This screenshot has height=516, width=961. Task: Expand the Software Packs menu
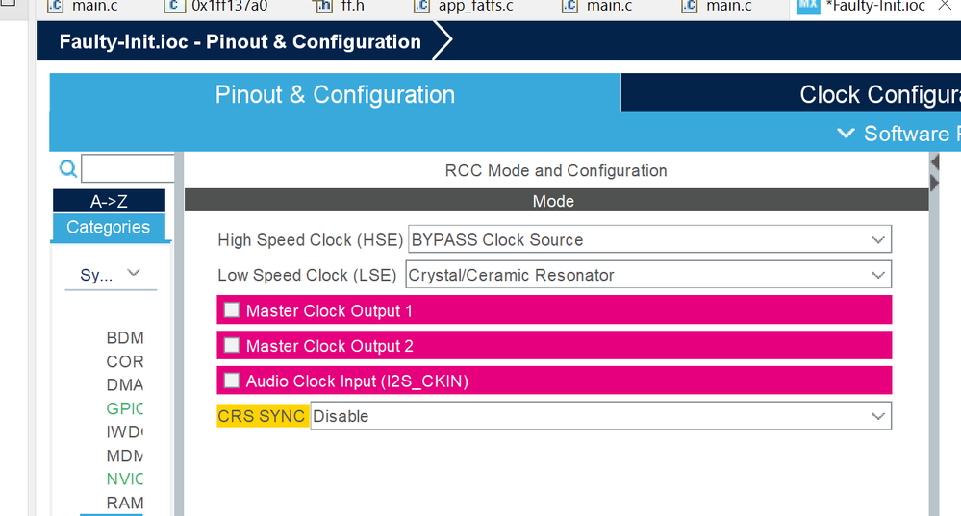[x=898, y=134]
